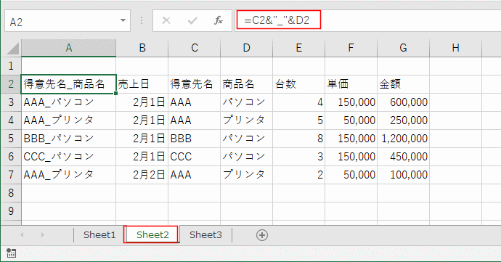Image resolution: width=501 pixels, height=262 pixels.
Task: Click the プリンタ cell in row 4 column D
Action: tap(246, 120)
